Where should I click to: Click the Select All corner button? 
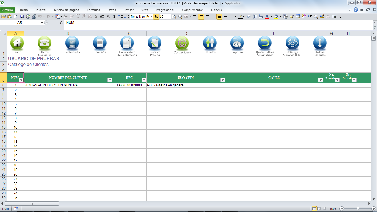[x=3, y=33]
